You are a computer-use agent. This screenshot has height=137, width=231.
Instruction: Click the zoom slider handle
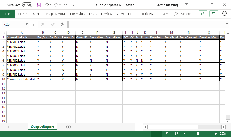pos(198,133)
